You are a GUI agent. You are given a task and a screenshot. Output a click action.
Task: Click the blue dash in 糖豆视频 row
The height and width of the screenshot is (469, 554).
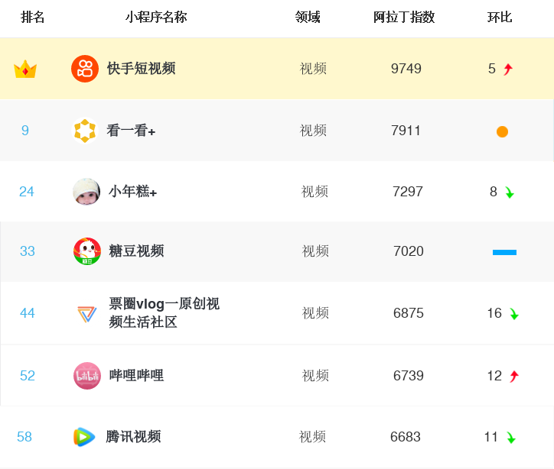pos(504,252)
